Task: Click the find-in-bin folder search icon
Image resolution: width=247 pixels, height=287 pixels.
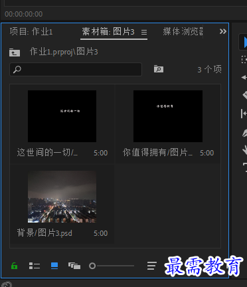Action: (159, 69)
